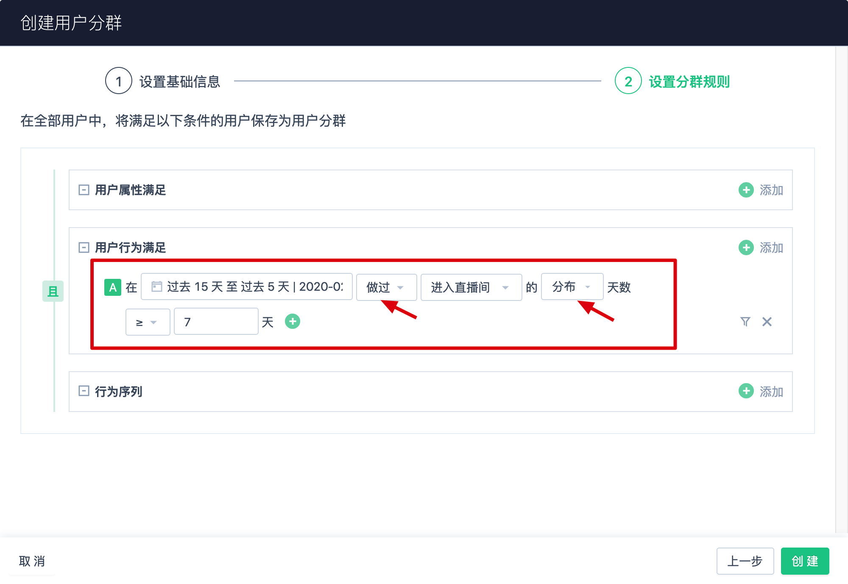Open the 分布 aggregation dropdown
The image size is (848, 584).
point(572,287)
